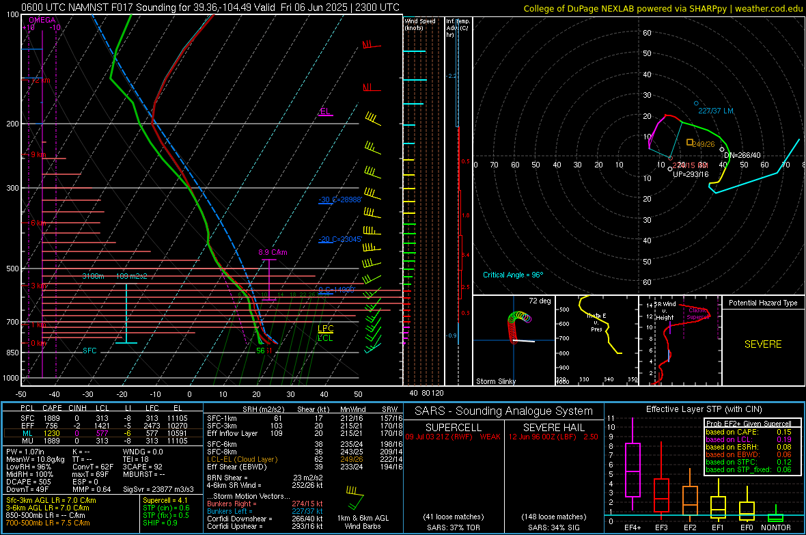Viewport: 806px width, 535px height.
Task: Click the 3188m effective inflow label
Action: [93, 276]
